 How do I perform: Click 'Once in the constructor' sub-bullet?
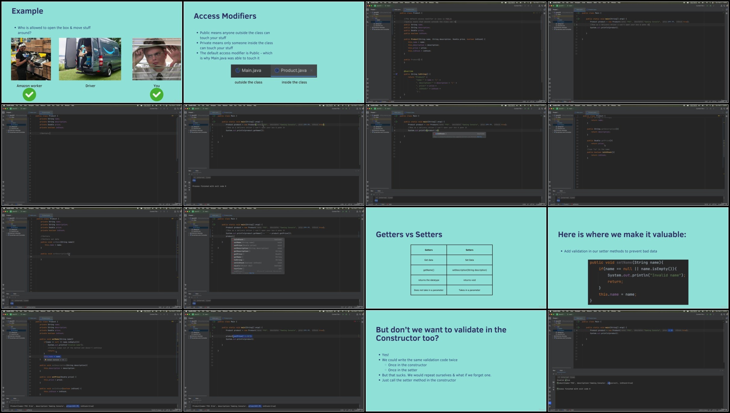tap(407, 365)
